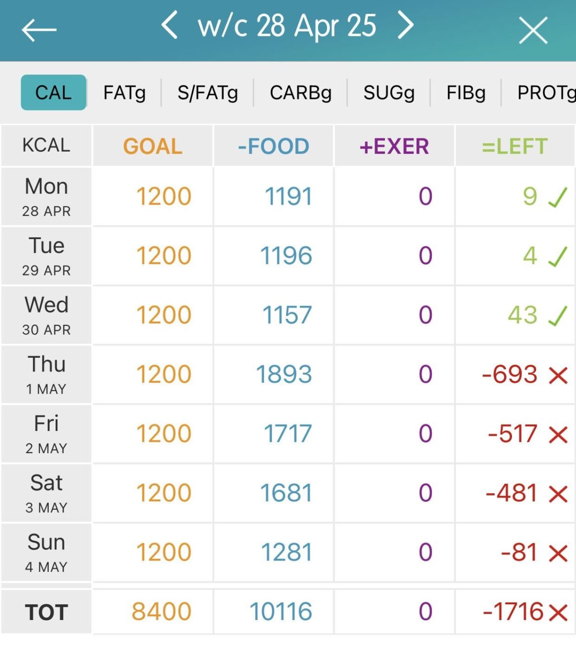Go to next week chevron

tap(405, 26)
